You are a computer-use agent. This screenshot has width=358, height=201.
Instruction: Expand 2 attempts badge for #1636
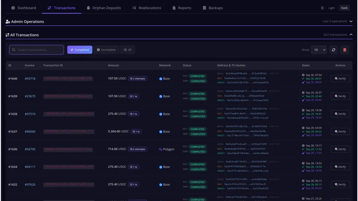[x=138, y=149]
